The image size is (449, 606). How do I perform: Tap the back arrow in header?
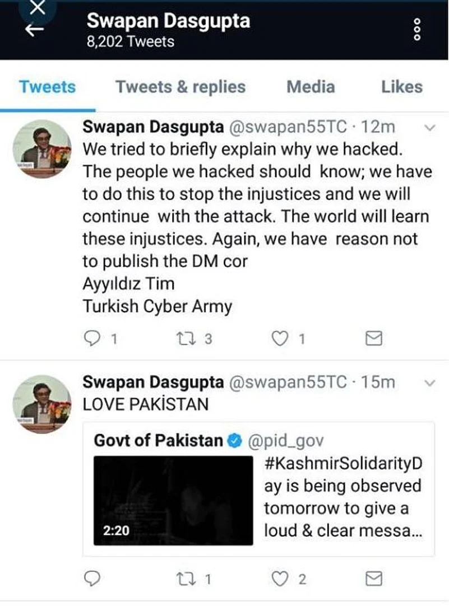pos(35,31)
